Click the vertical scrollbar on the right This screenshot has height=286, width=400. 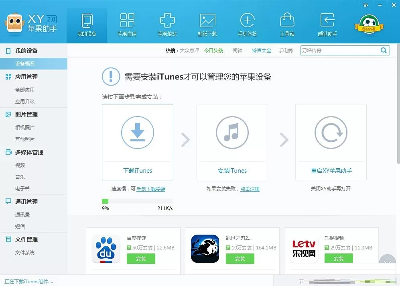(398, 103)
